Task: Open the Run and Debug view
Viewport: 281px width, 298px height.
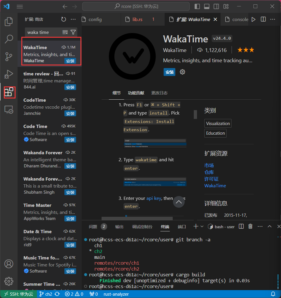Action: coord(9,74)
